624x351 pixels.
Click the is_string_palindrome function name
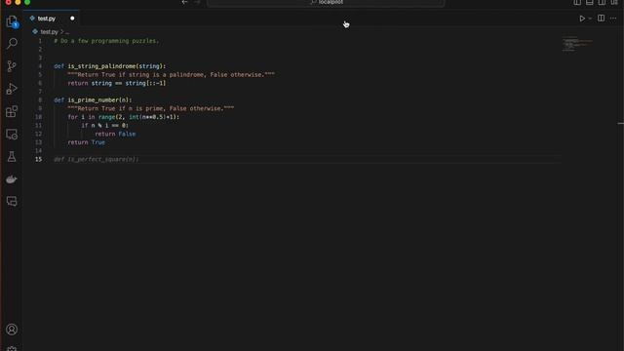[x=101, y=66]
